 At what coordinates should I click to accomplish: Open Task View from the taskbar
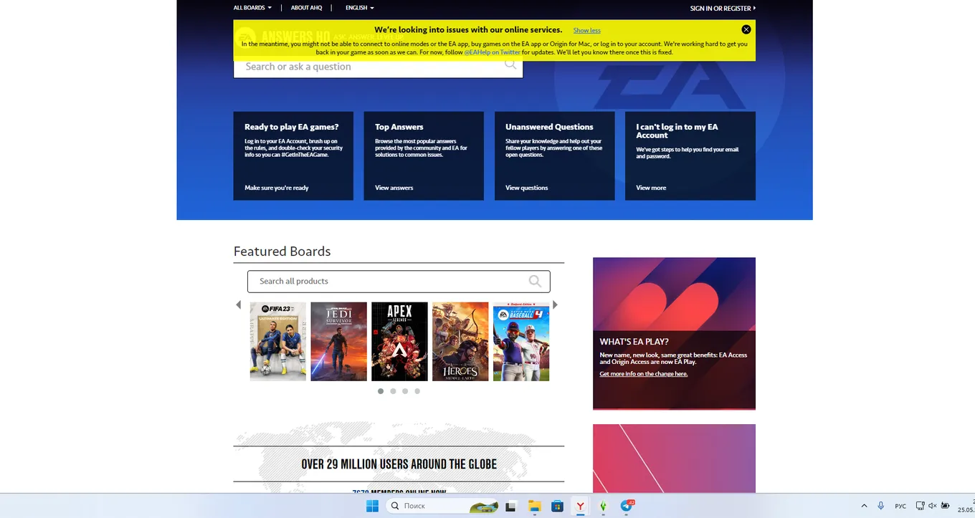pos(510,506)
